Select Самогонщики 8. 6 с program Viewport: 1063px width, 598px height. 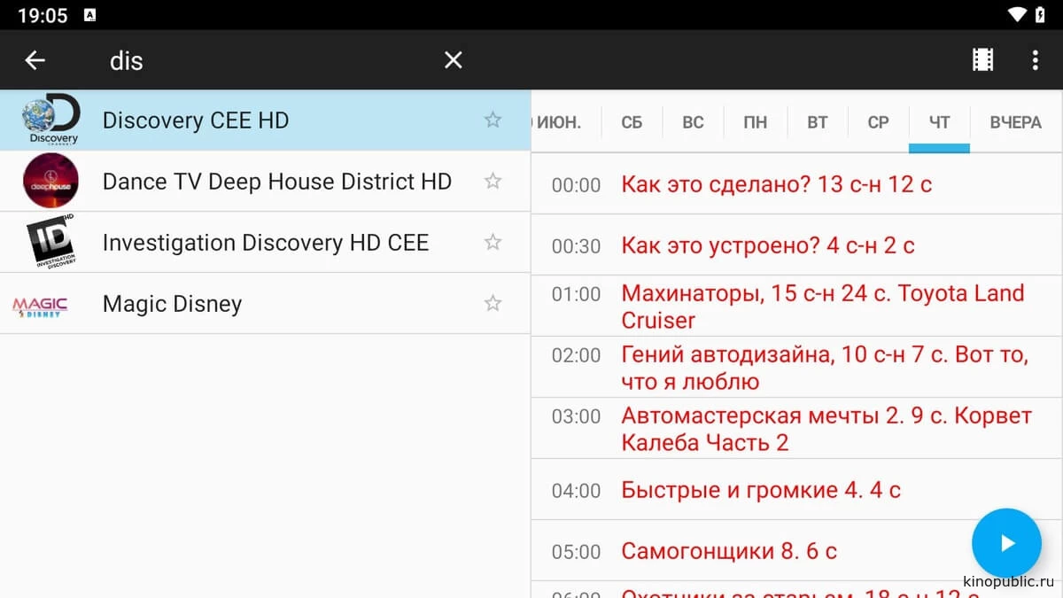(797, 551)
